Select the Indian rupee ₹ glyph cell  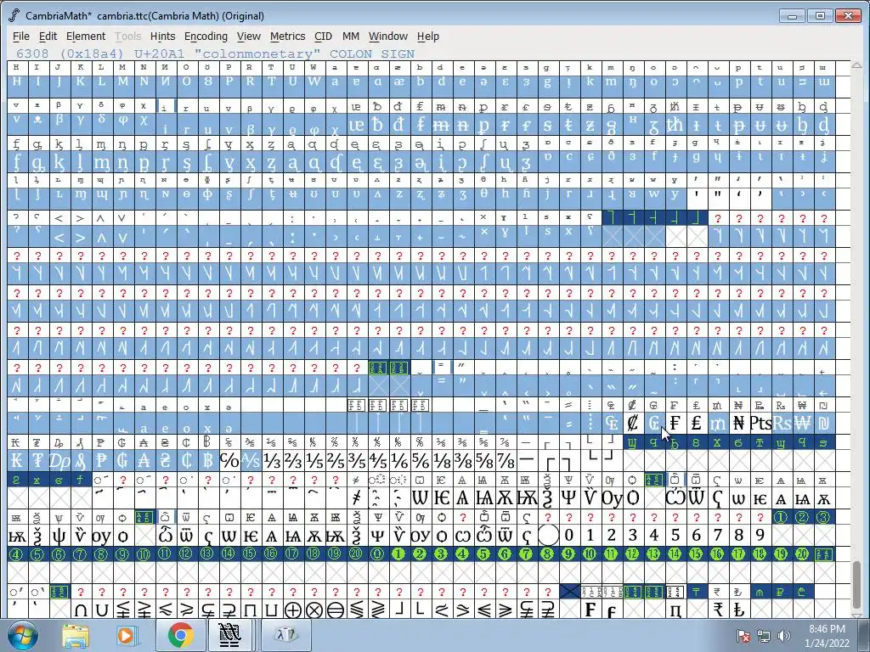(x=717, y=610)
